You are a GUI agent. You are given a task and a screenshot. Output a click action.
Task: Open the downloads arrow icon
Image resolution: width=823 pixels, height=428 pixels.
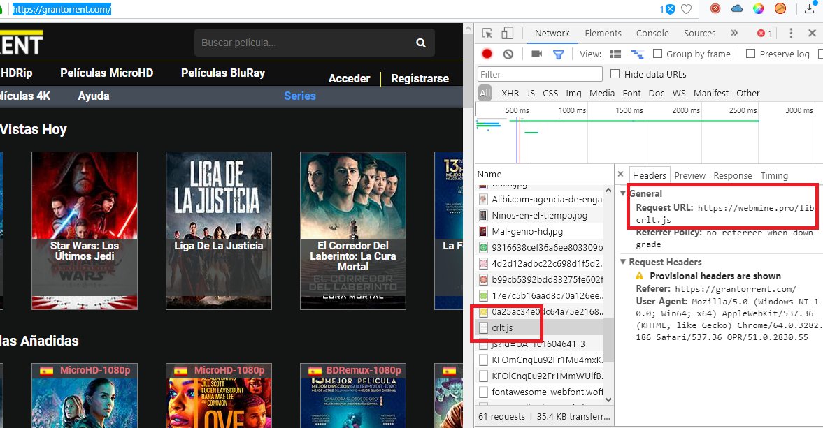(809, 8)
